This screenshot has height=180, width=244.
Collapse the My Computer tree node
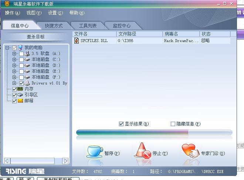(x=7, y=48)
